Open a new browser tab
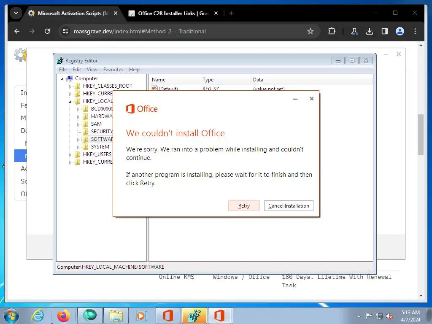The width and height of the screenshot is (432, 324). pyautogui.click(x=231, y=13)
